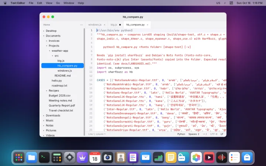Open the App Store bag in dock
This screenshot has width=266, height=166.
[247, 158]
